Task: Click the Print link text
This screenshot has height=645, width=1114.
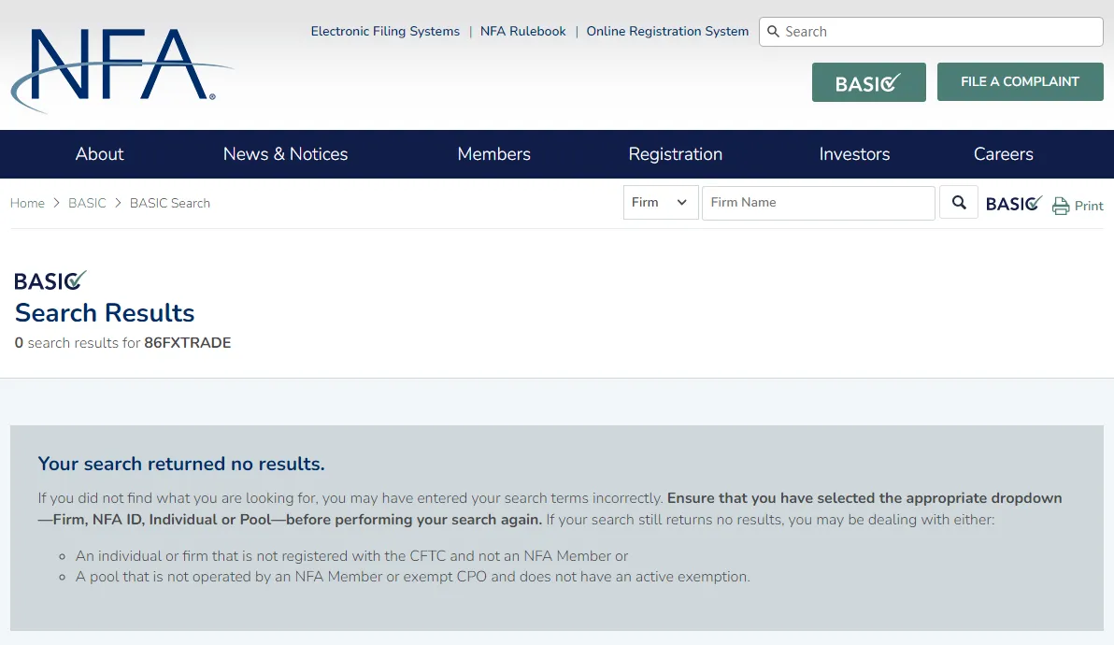Action: (1089, 206)
